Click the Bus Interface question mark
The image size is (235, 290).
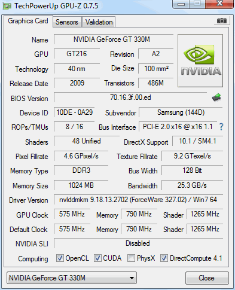(x=221, y=127)
